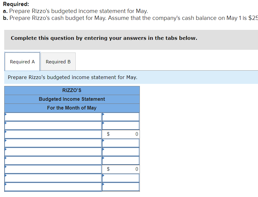The image size is (258, 197).
Task: Open the first row account label dropdown triangle
Action: (x=5, y=115)
